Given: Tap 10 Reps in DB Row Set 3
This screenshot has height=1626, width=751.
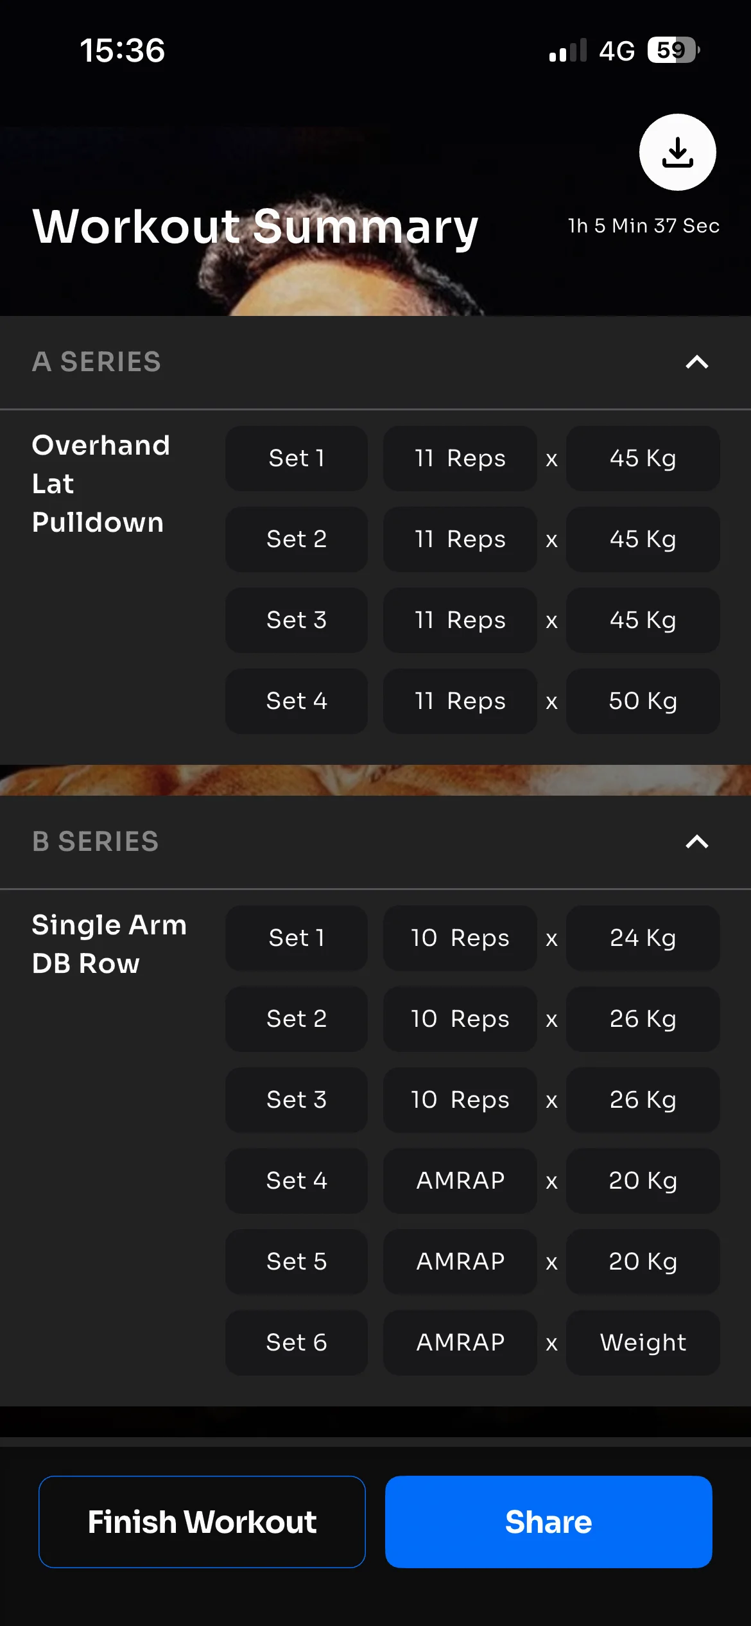Looking at the screenshot, I should click(460, 1099).
